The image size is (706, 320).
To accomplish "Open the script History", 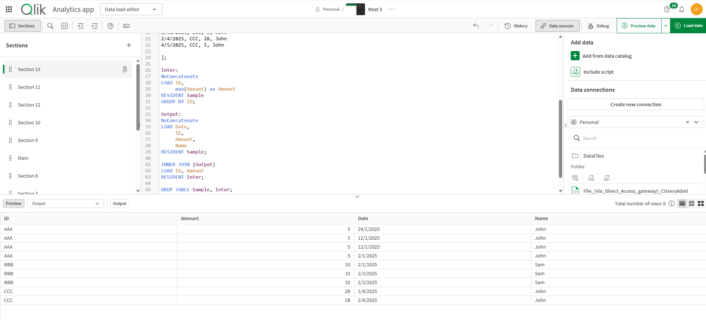I will 516,26.
